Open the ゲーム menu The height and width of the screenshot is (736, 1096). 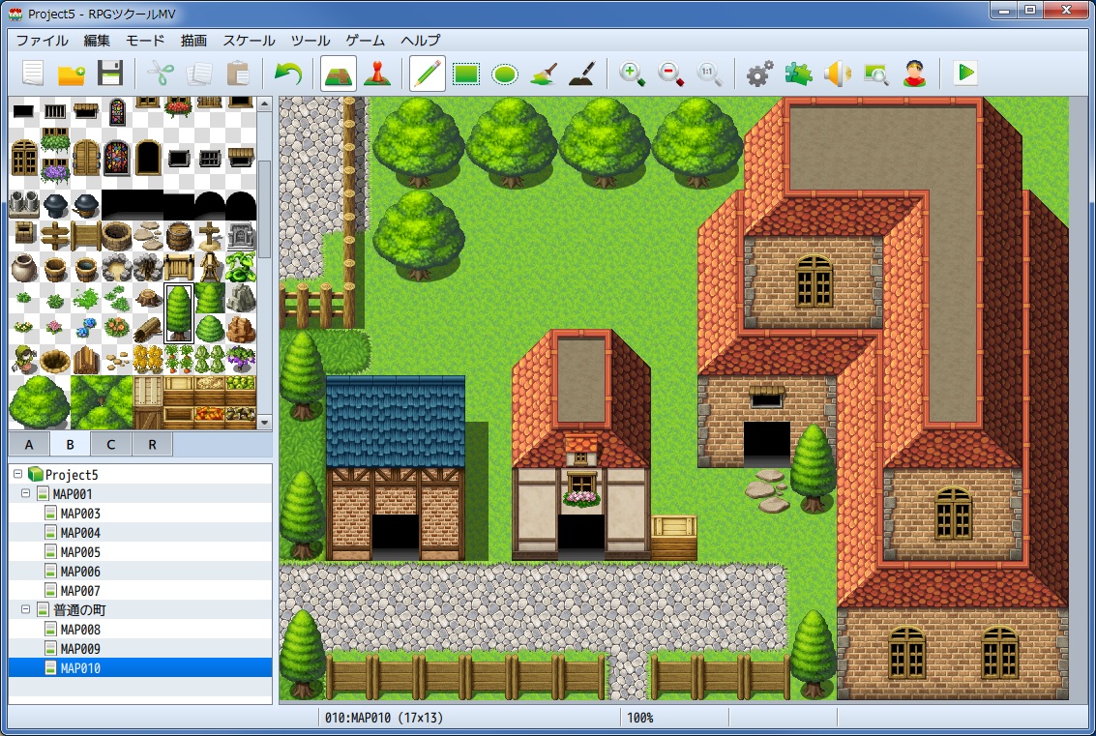365,41
